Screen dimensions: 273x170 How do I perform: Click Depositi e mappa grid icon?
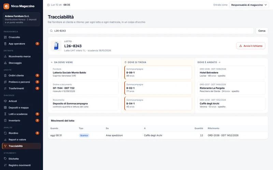(x=5, y=107)
